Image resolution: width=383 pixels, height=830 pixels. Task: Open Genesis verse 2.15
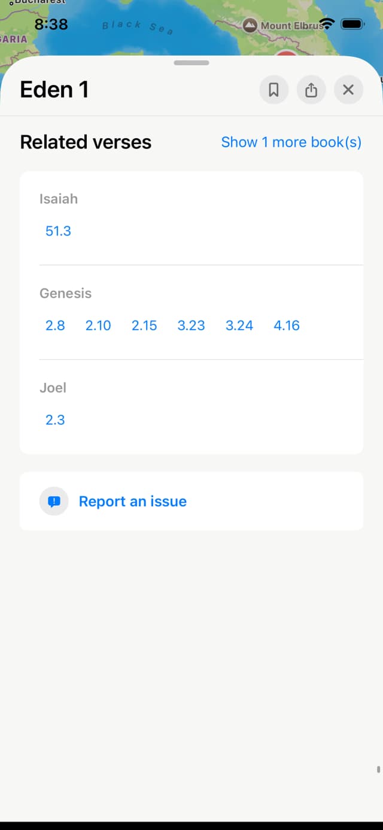[x=144, y=325]
